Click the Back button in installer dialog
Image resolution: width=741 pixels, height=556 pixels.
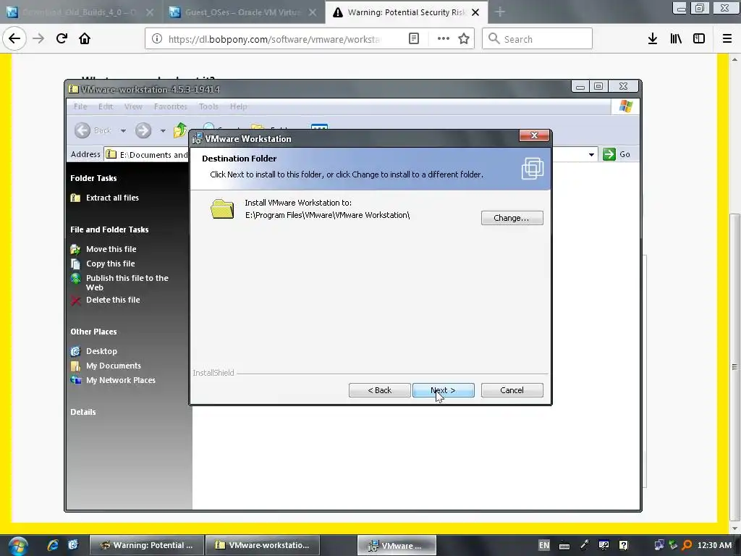point(379,390)
